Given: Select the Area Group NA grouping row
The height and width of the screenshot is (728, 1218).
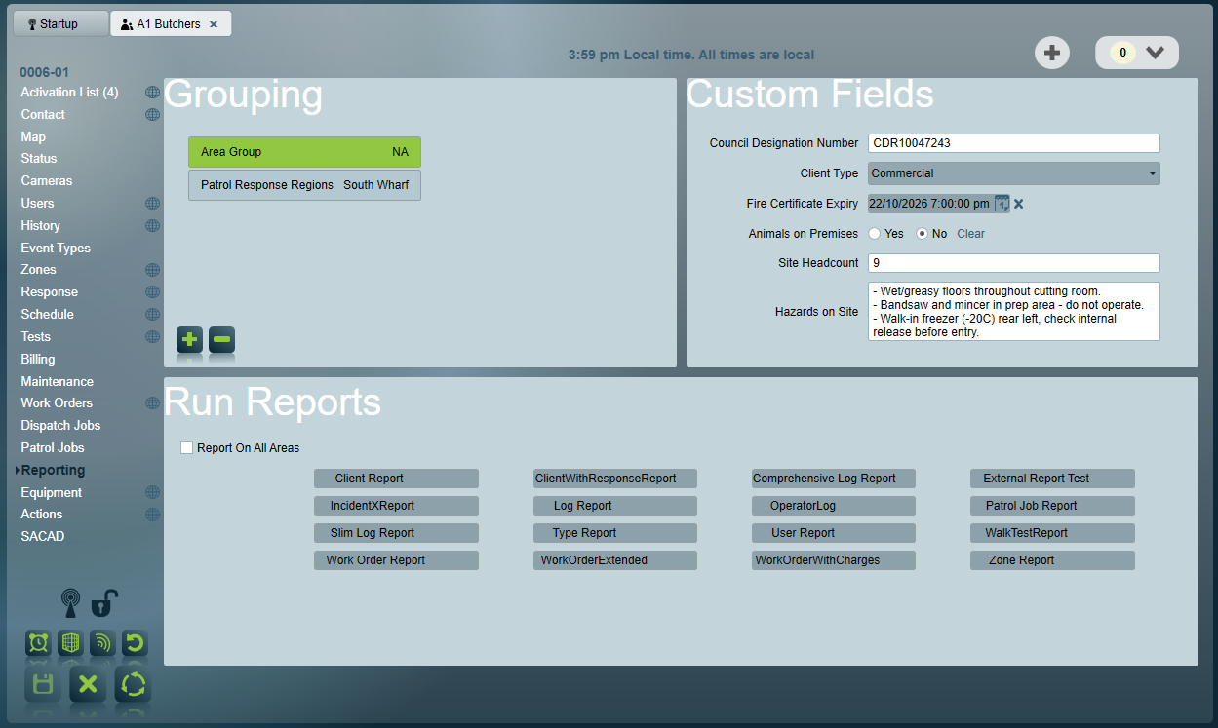Looking at the screenshot, I should coord(304,152).
